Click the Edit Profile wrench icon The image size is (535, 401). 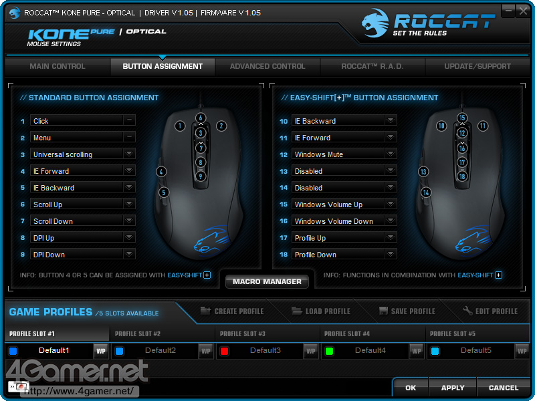(467, 311)
